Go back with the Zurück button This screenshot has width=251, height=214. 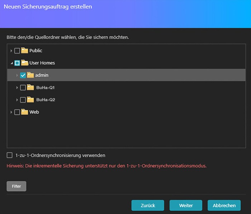[x=148, y=205]
